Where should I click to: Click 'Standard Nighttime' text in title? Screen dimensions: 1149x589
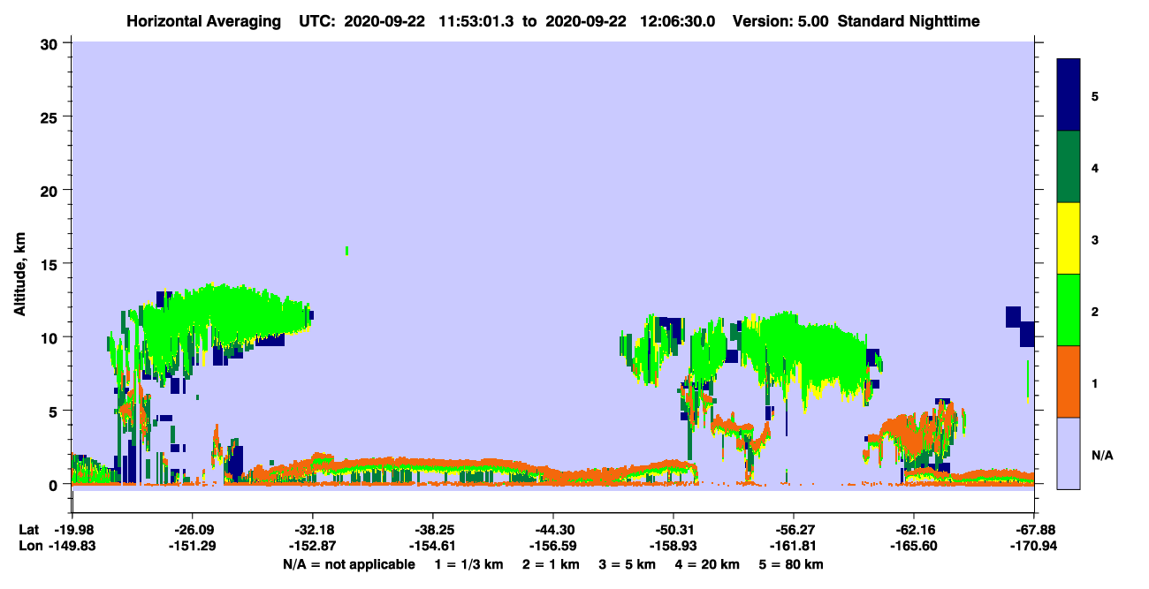click(x=909, y=20)
